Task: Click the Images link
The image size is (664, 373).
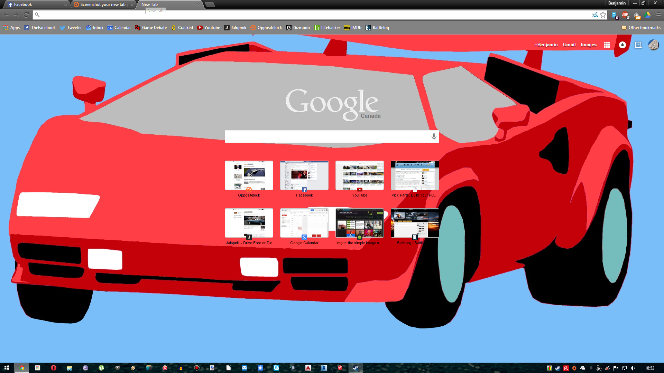Action: (x=588, y=45)
